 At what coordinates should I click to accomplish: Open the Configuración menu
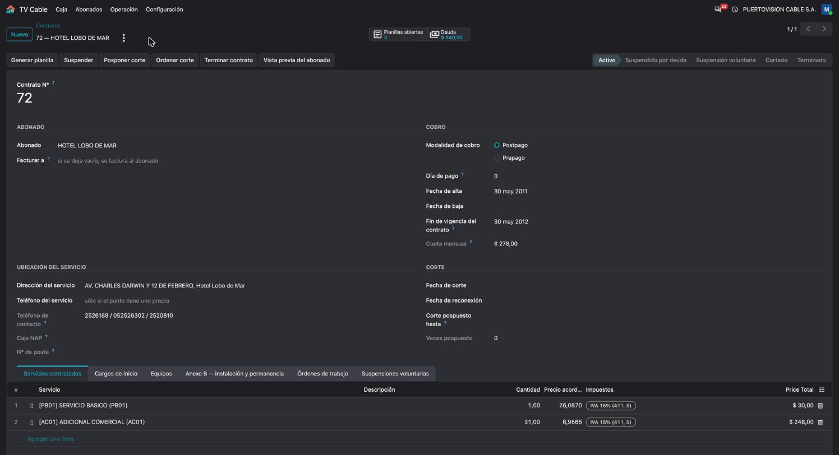click(164, 10)
